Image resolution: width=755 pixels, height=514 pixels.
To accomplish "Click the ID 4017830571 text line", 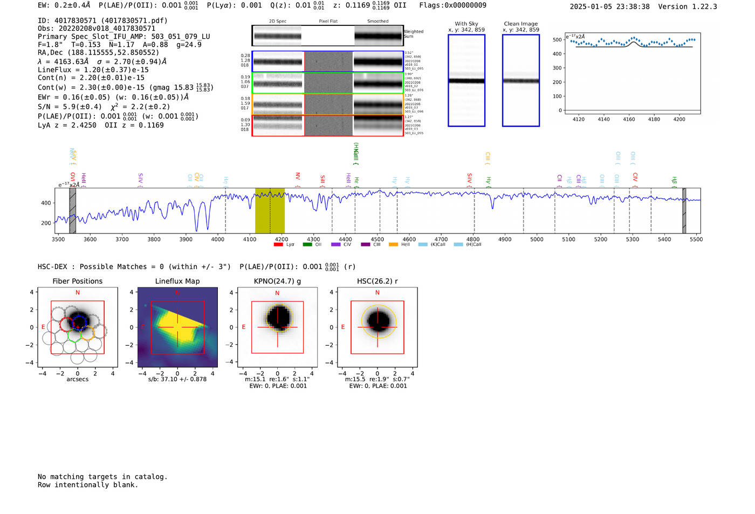I will click(102, 20).
